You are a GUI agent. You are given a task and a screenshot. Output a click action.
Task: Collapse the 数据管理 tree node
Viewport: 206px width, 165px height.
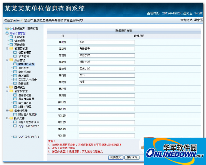pyautogui.click(x=7, y=60)
